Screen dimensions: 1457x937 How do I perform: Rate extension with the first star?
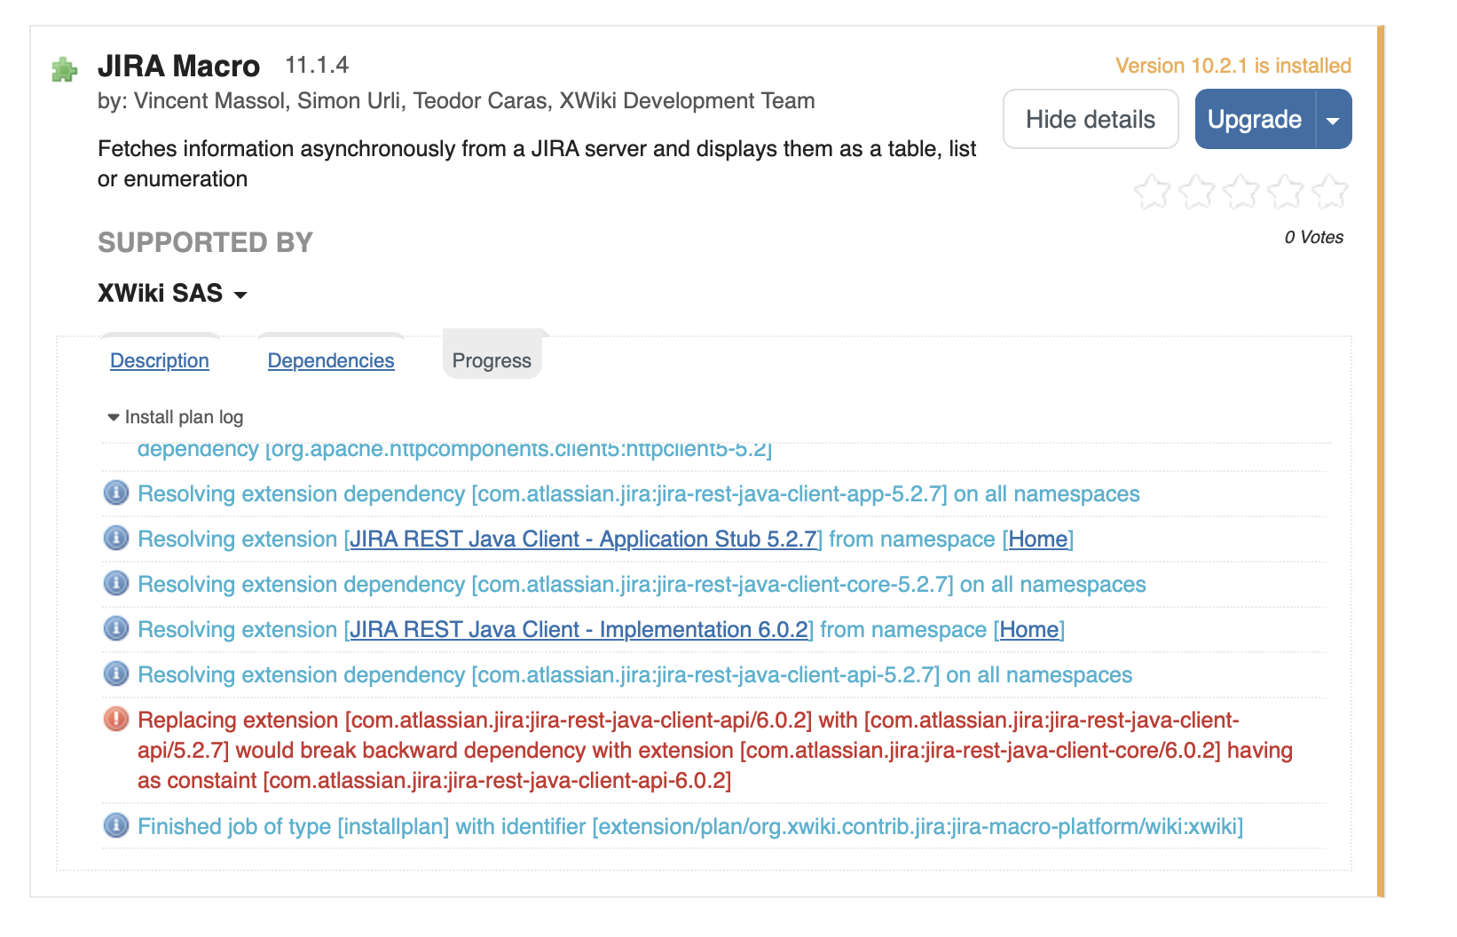tap(1152, 192)
